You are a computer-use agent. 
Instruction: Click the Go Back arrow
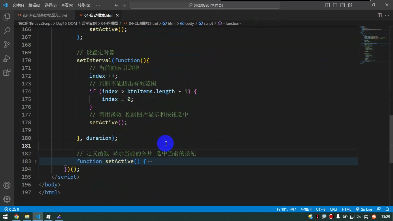pyautogui.click(x=116, y=5)
